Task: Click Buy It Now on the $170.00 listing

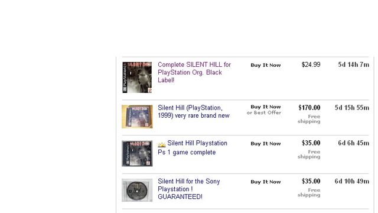Action: (265, 106)
